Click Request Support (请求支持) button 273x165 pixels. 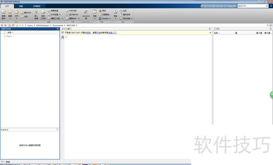[125, 15]
